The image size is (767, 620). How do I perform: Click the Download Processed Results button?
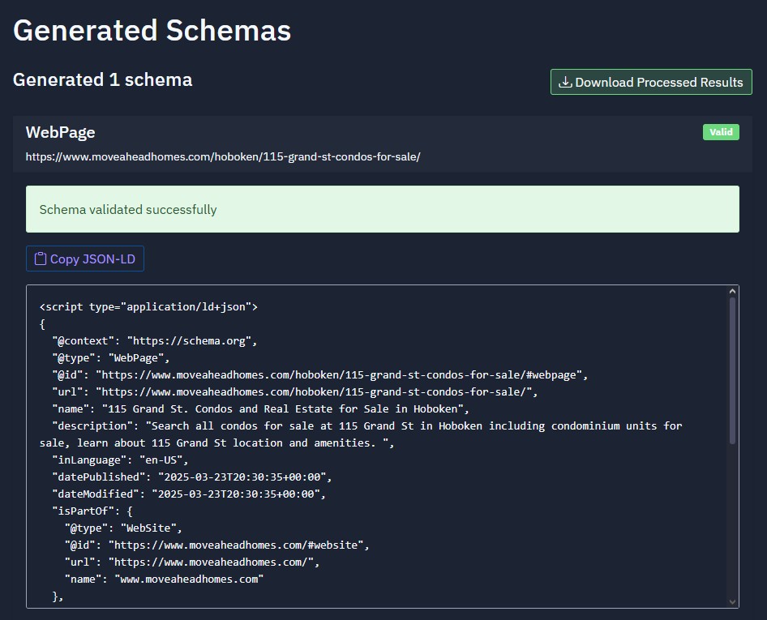[651, 82]
